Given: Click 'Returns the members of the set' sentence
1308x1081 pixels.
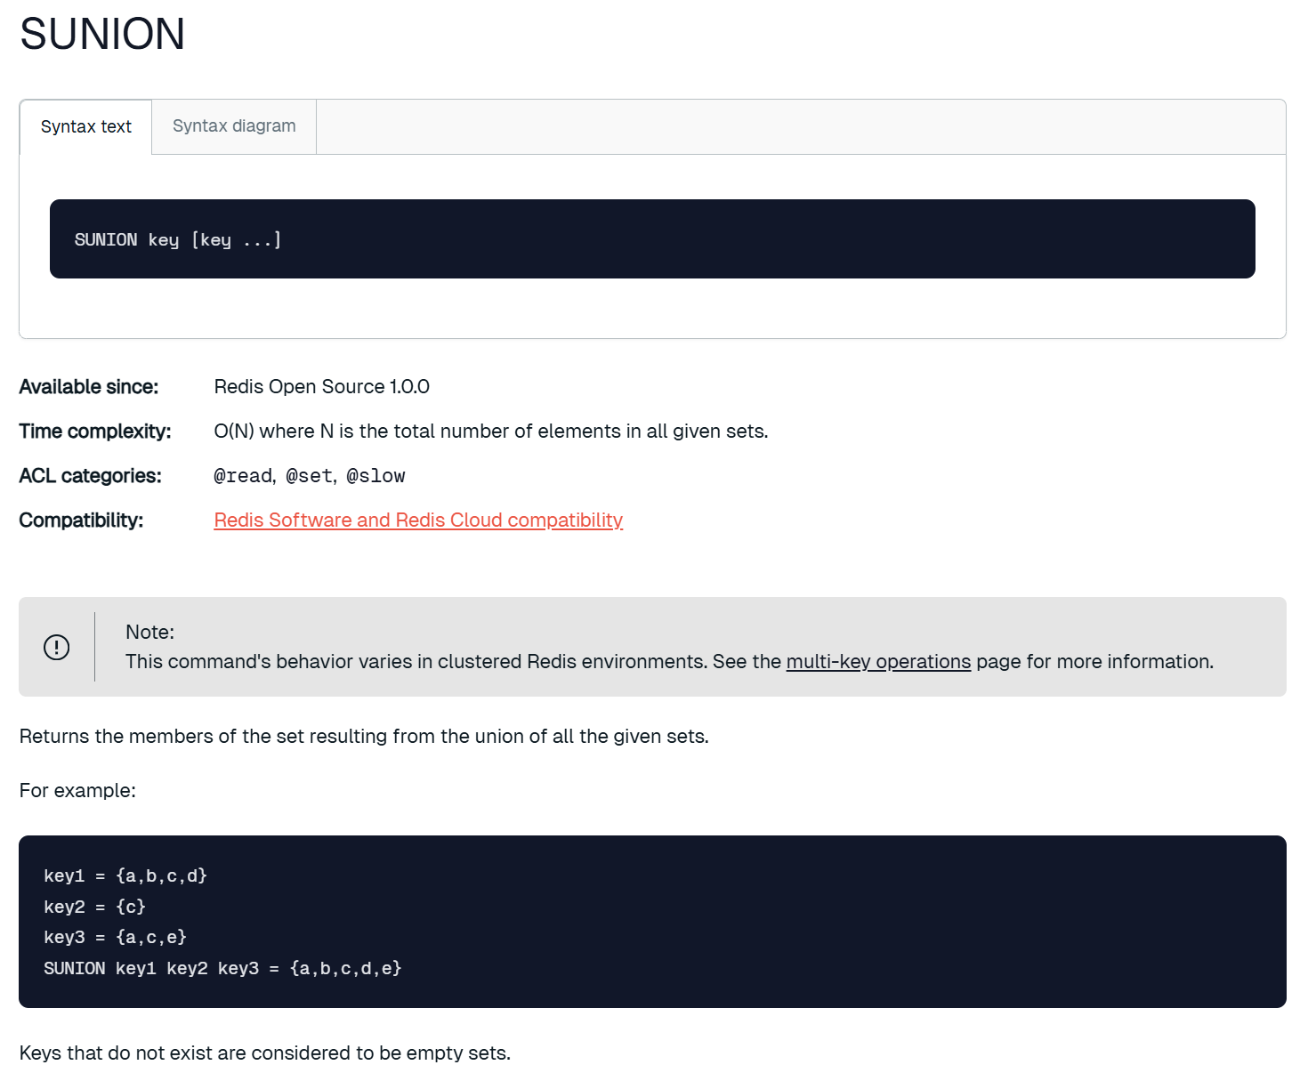Looking at the screenshot, I should point(364,736).
